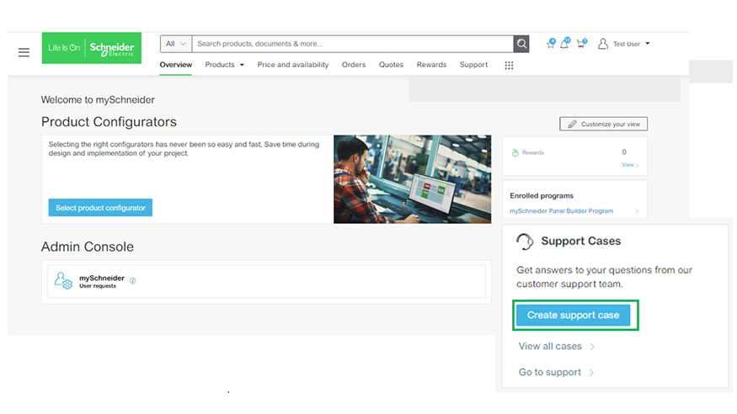Viewport: 737px width, 414px height.
Task: Open the apps grid icon
Action: [x=509, y=66]
